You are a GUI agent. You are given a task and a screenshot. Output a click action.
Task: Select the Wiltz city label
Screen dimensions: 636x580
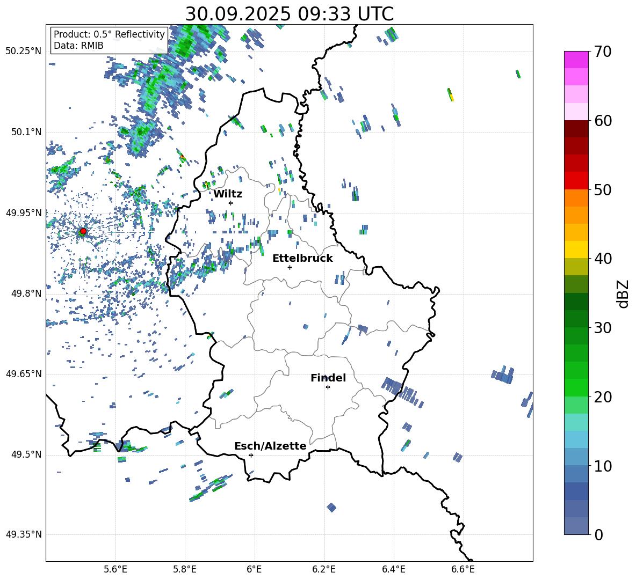(x=228, y=194)
